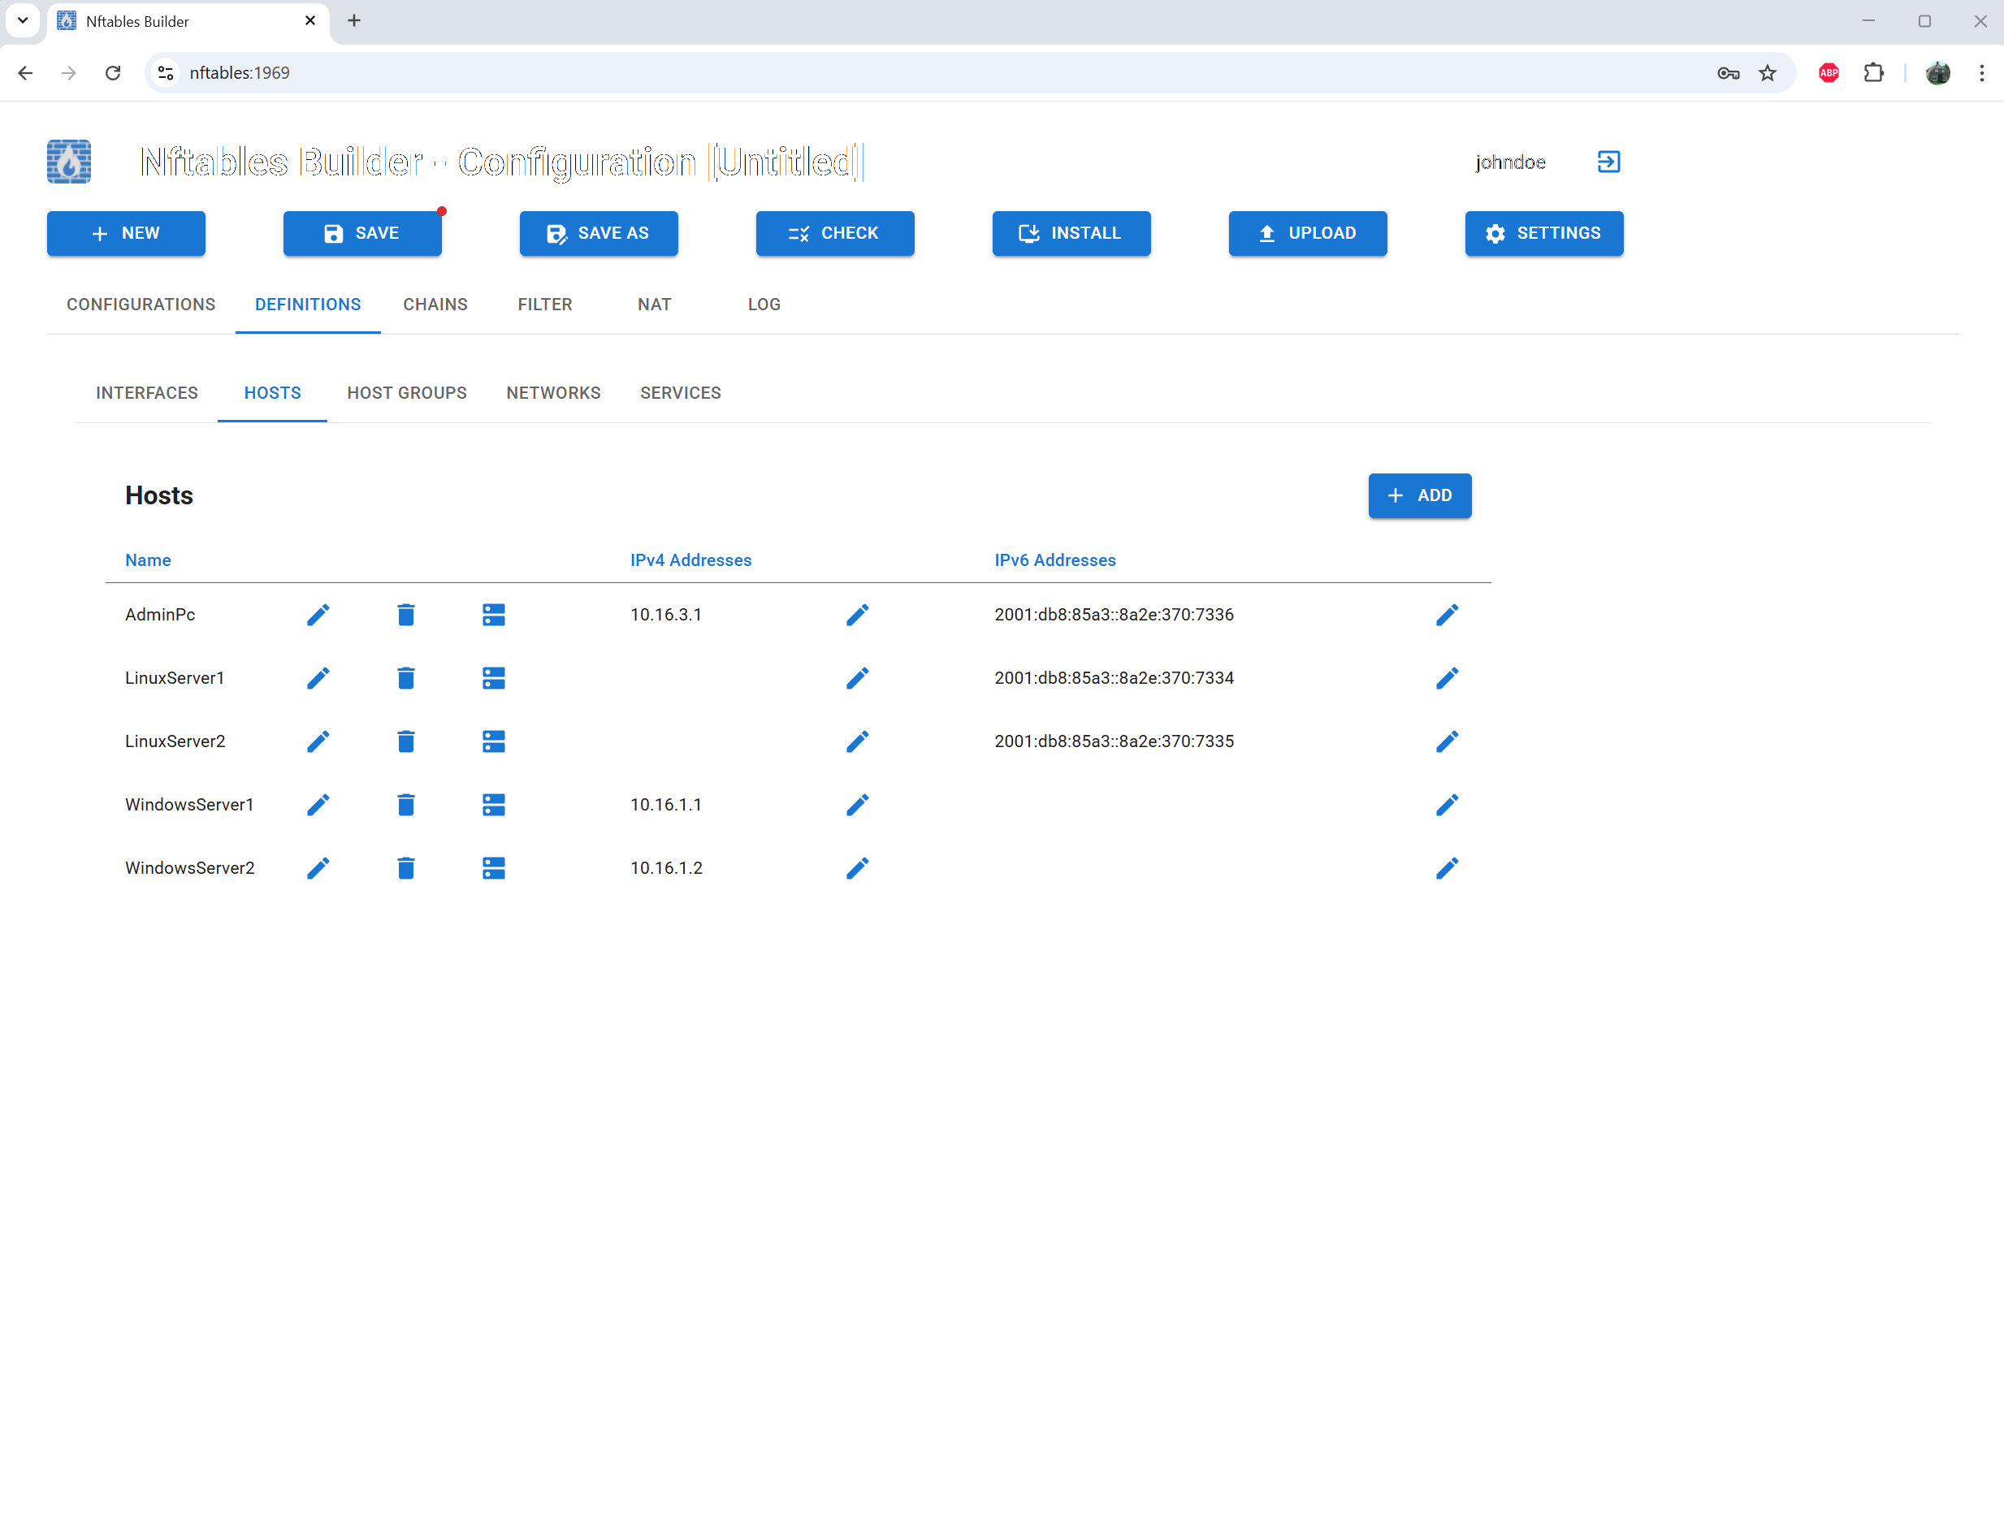Delete the LinuxServer1 host
The height and width of the screenshot is (1530, 2004).
click(406, 677)
